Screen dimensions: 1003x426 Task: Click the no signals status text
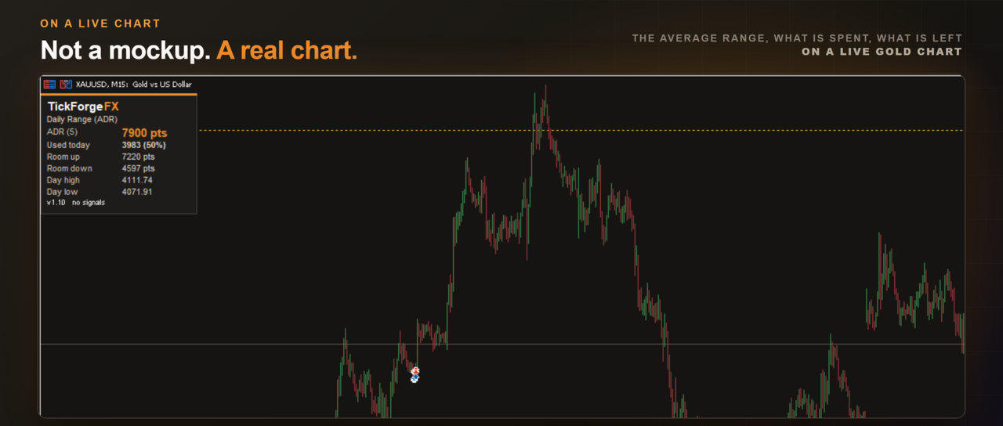coord(89,203)
